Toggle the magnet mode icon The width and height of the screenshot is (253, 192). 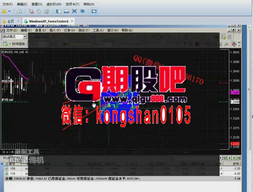pyautogui.click(x=234, y=44)
